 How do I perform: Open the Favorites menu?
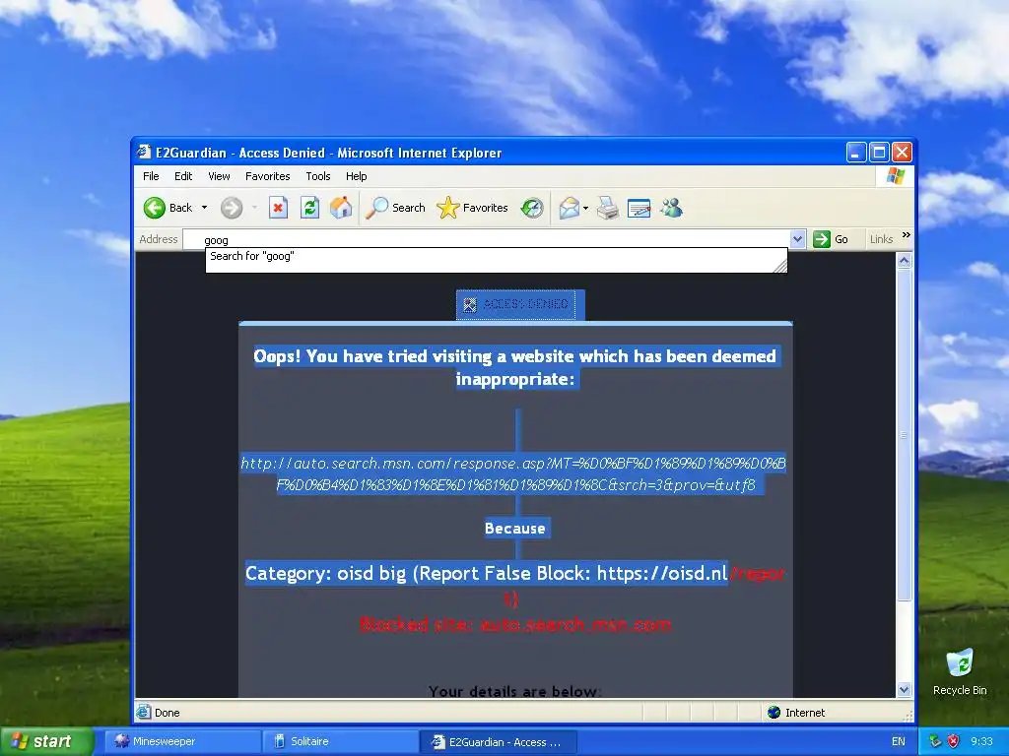pyautogui.click(x=268, y=176)
